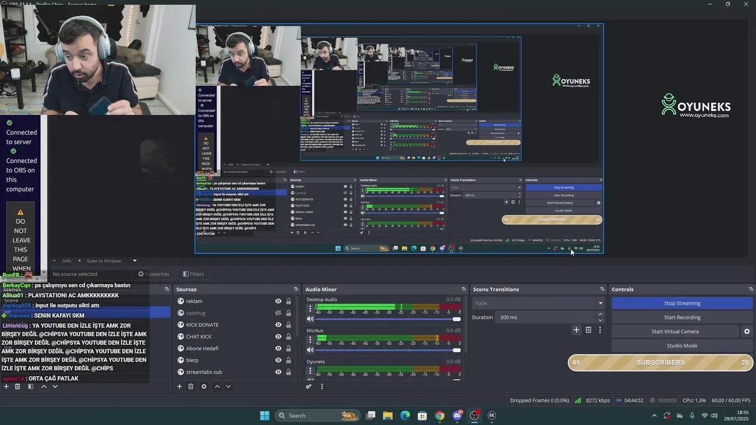756x425 pixels.
Task: Add a new source with plus icon
Action: (180, 387)
